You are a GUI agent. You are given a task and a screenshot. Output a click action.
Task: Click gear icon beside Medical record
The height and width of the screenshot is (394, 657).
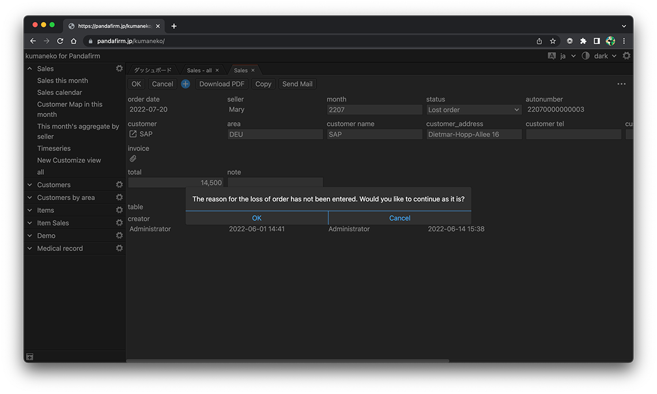[x=119, y=248]
